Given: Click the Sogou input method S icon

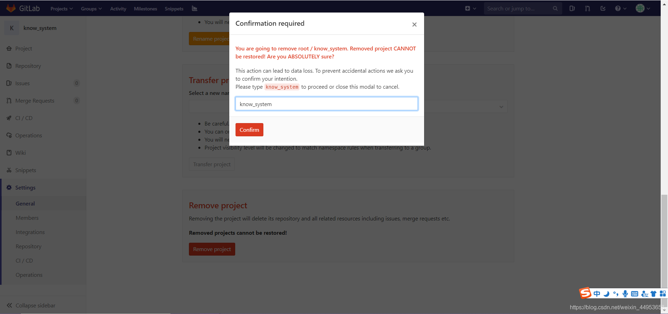Looking at the screenshot, I should pyautogui.click(x=585, y=293).
